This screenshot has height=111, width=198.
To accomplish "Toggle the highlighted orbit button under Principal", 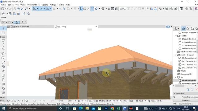I will click(x=16, y=23).
